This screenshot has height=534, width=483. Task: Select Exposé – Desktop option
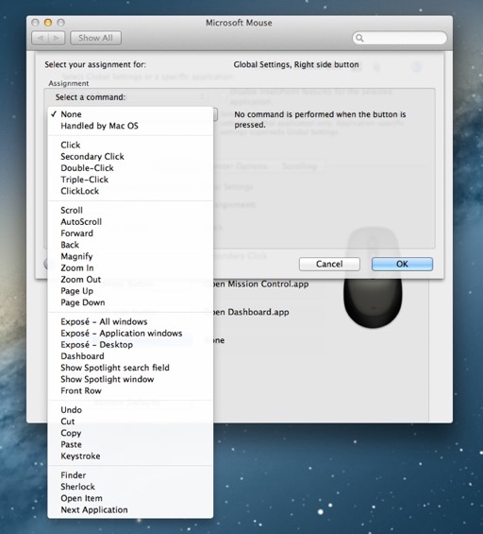[x=130, y=345]
